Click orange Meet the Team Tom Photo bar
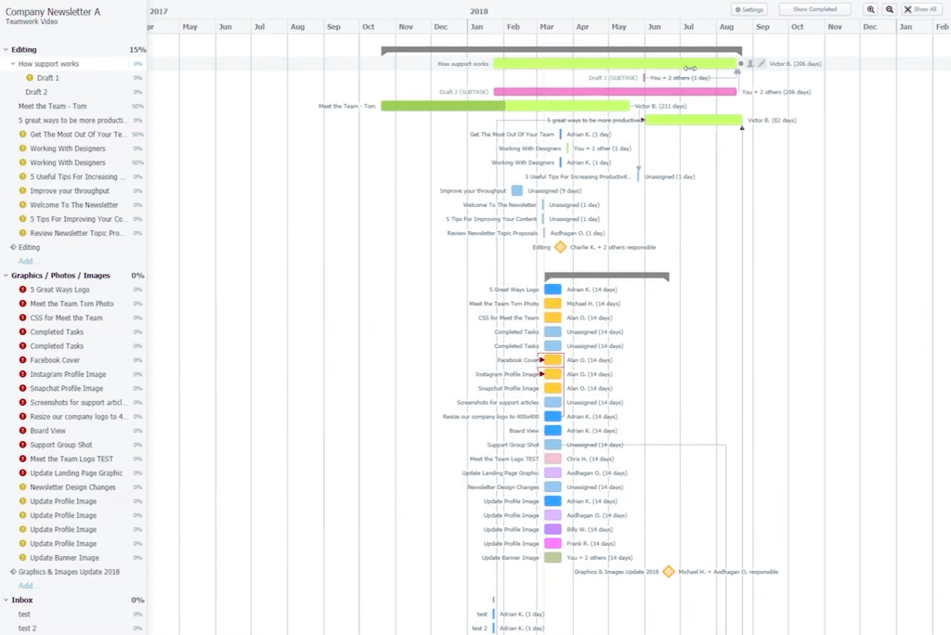The height and width of the screenshot is (635, 951). 553,304
